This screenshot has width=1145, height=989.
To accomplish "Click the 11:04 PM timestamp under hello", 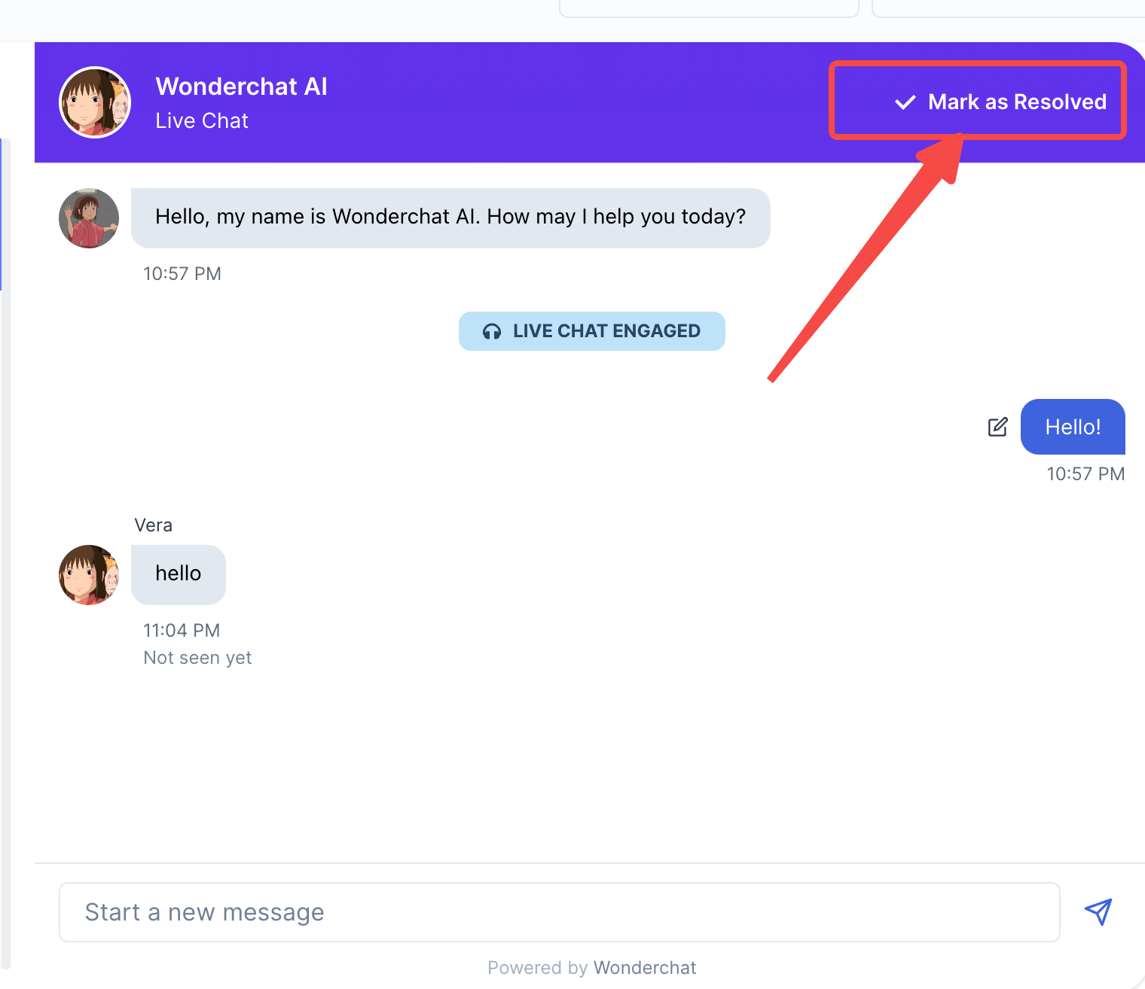I will [182, 631].
